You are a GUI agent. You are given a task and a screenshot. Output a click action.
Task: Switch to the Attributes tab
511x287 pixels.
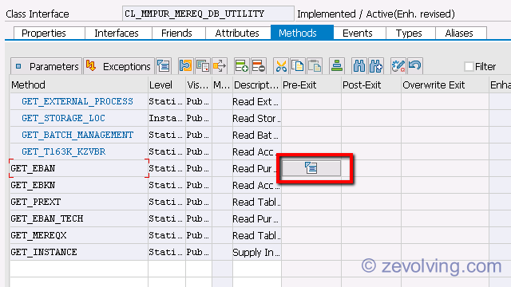point(237,33)
